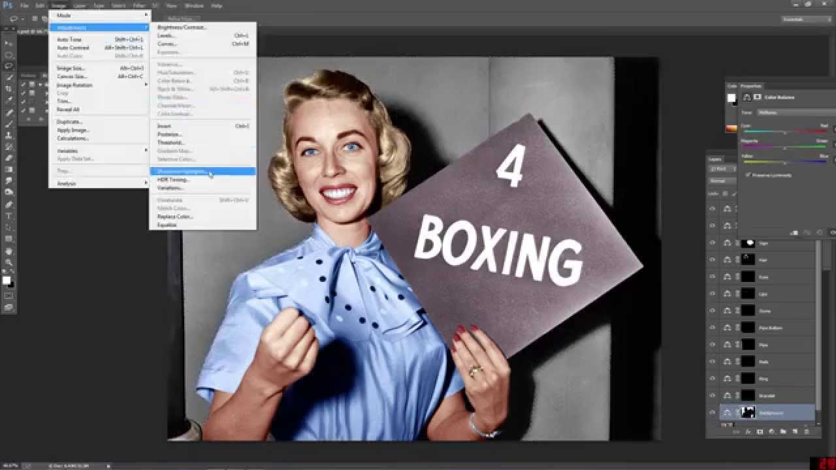Select the Move tool in toolbox
The image size is (836, 470).
click(8, 43)
